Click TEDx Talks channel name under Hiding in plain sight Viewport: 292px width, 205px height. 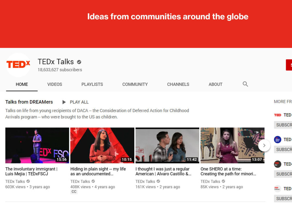tap(80, 181)
